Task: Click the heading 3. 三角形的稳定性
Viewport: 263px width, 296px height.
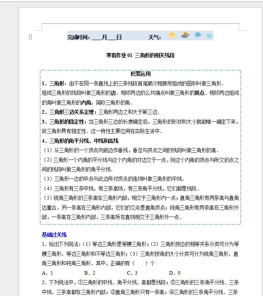Action: (64, 122)
